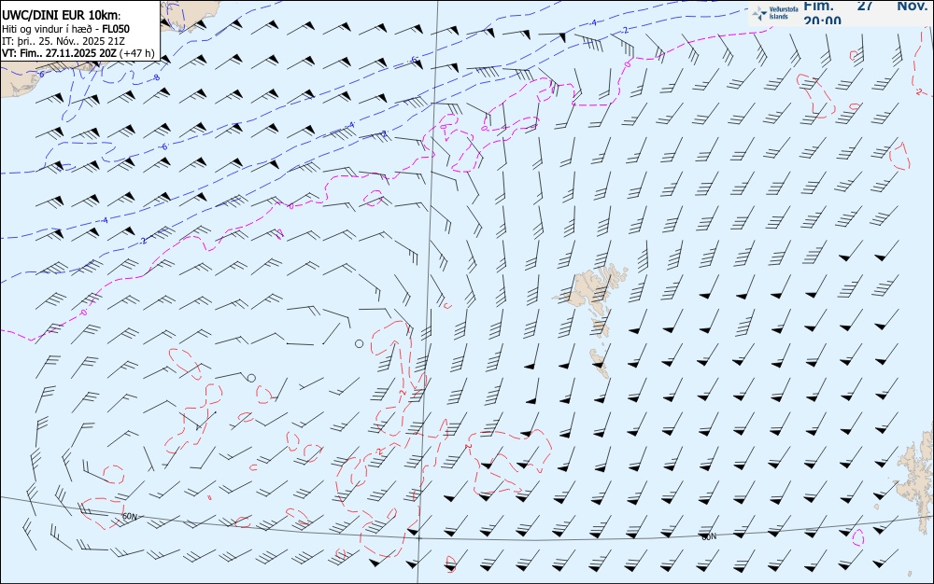The width and height of the screenshot is (934, 584).
Task: Click the valid time 'VT: Fim.. 27.11.2025 20Z'
Action: coord(59,53)
